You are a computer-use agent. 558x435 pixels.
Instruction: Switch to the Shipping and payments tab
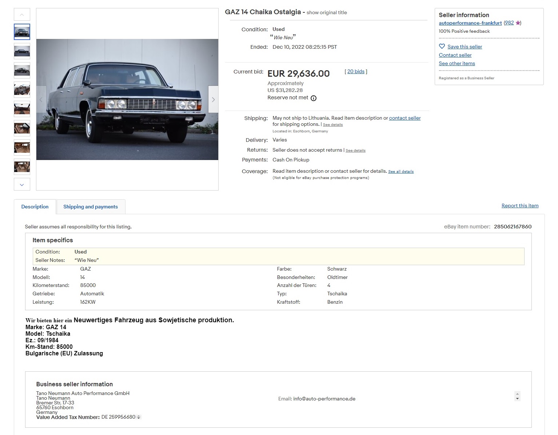coord(91,207)
